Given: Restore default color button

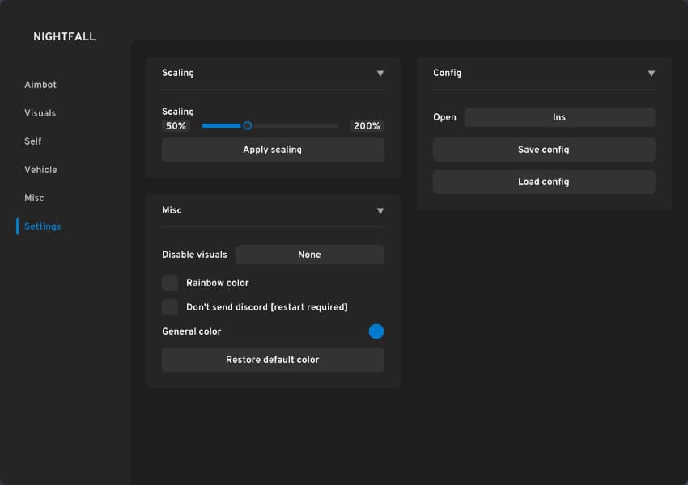Looking at the screenshot, I should coord(273,360).
